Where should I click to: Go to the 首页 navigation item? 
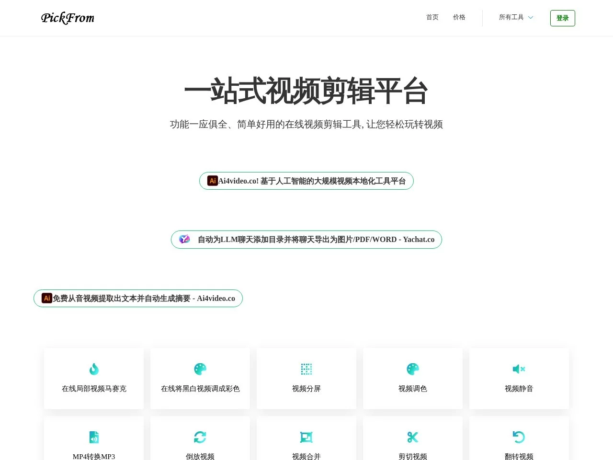pos(432,17)
